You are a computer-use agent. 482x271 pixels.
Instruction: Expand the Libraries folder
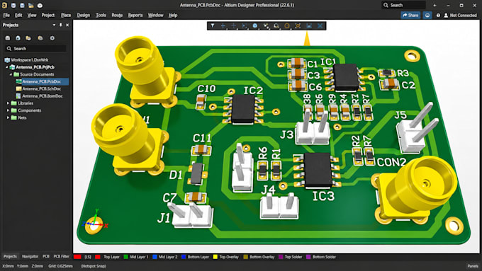[x=8, y=103]
